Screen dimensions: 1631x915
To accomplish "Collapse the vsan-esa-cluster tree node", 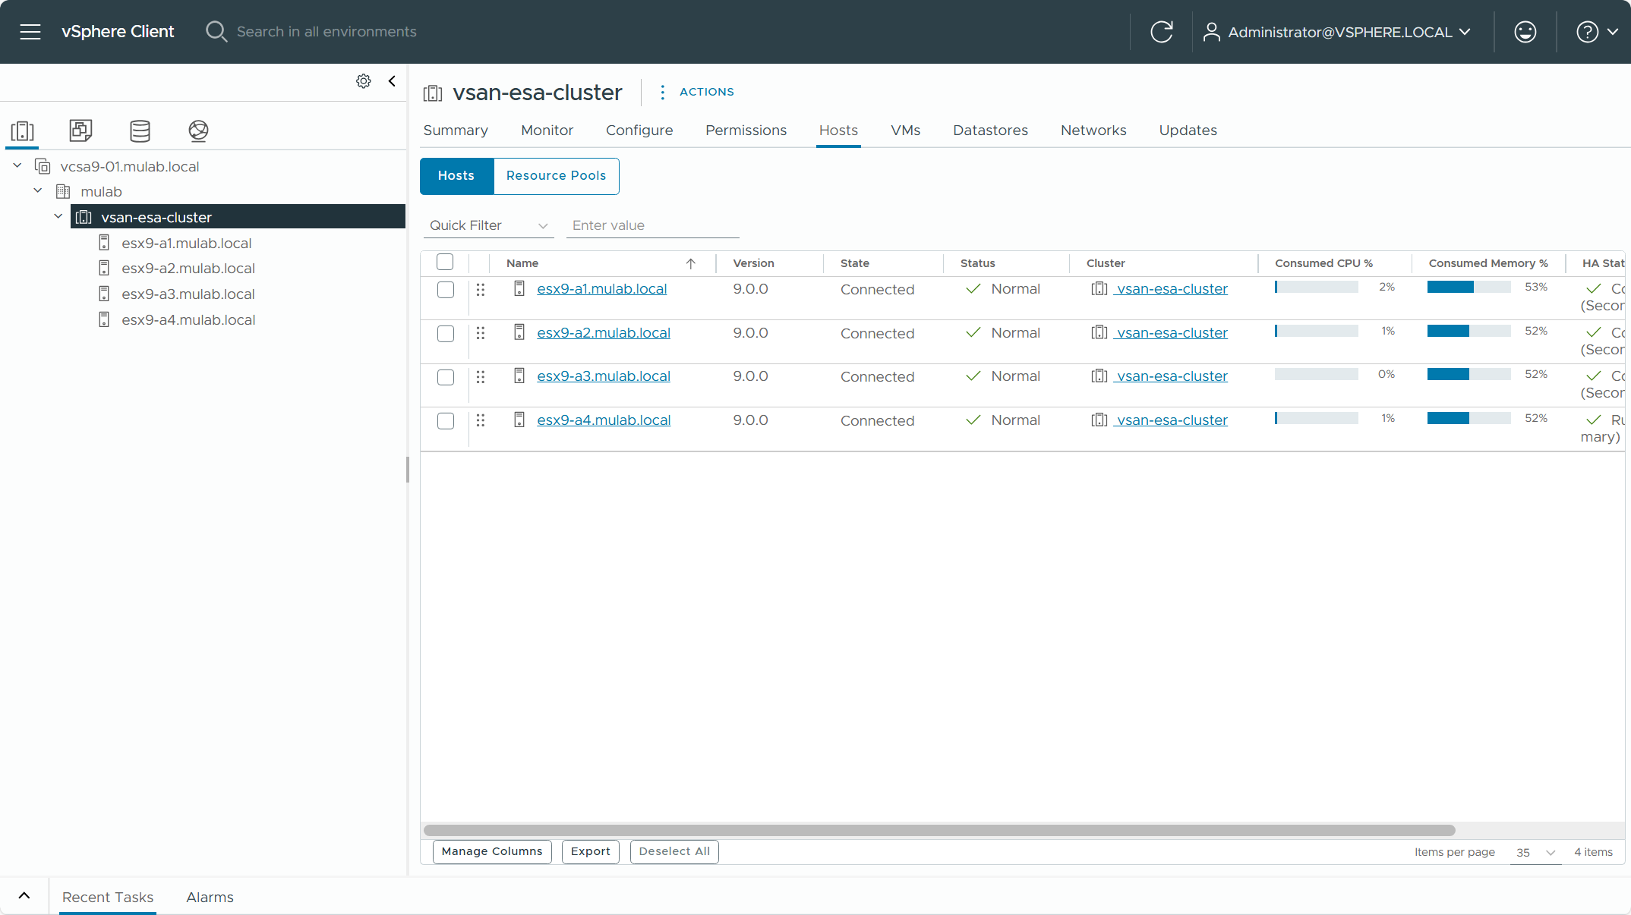I will tap(58, 217).
